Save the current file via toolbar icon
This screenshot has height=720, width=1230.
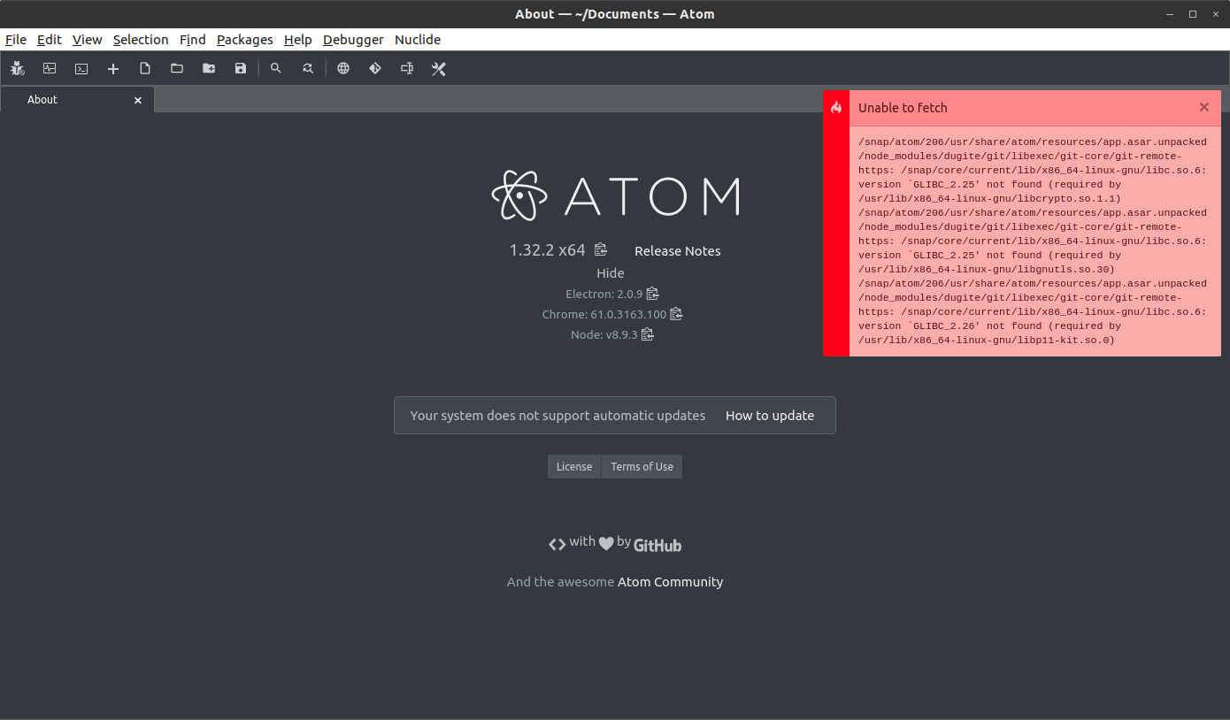point(240,68)
